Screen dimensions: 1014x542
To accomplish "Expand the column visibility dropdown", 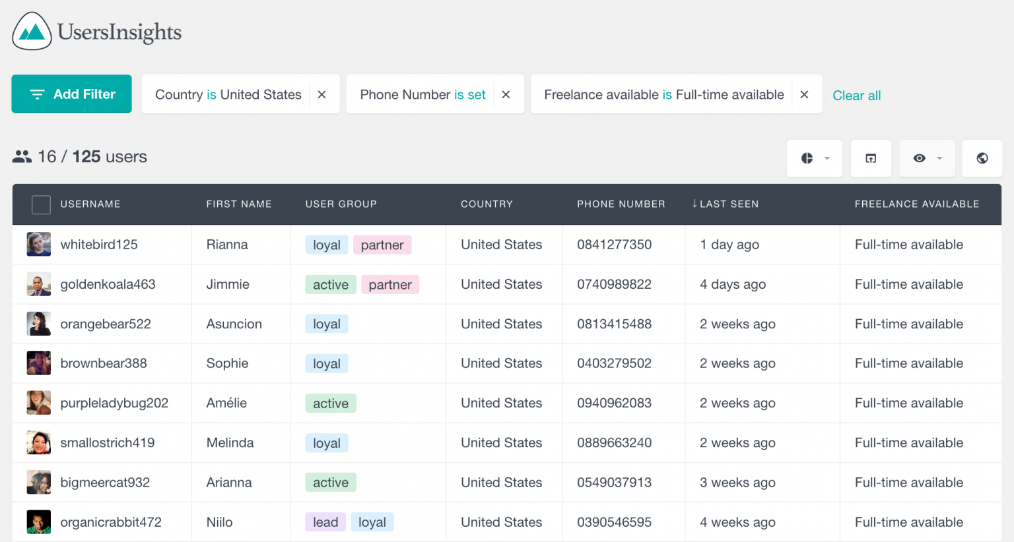I will tap(939, 158).
